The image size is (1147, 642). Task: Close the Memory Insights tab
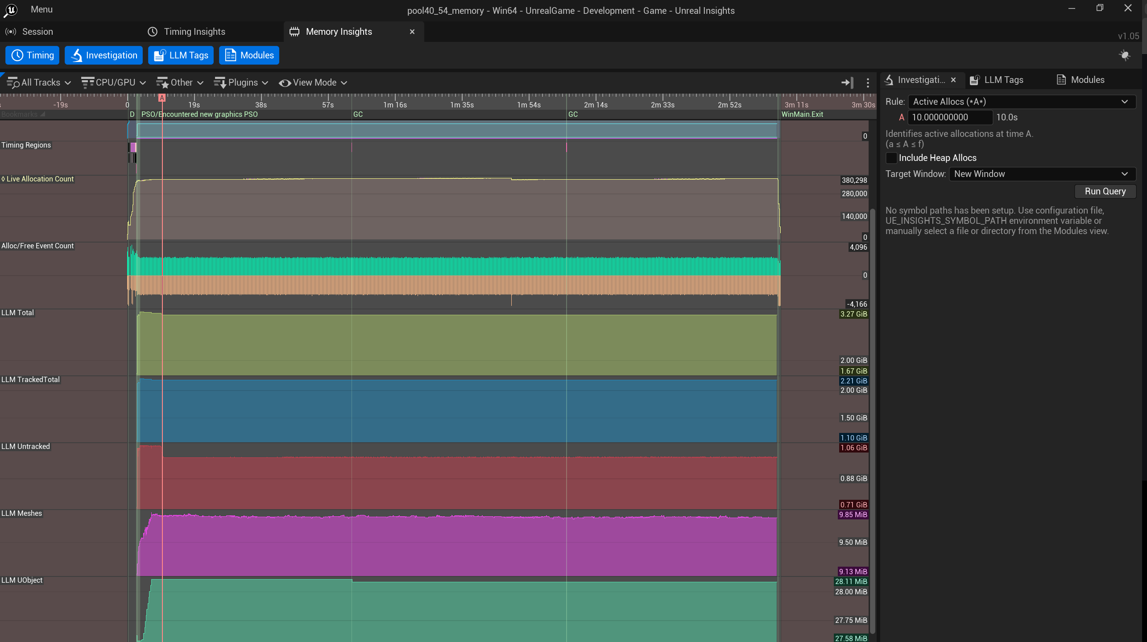click(x=412, y=32)
